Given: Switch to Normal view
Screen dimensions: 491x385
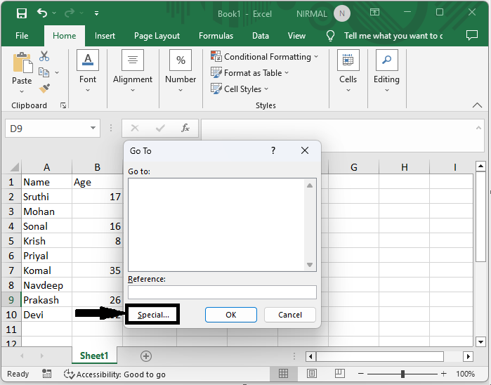Looking at the screenshot, I should tap(283, 374).
